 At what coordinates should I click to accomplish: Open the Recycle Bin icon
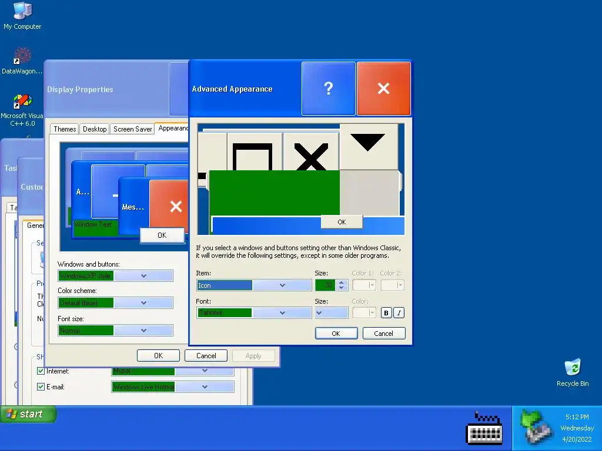[573, 372]
